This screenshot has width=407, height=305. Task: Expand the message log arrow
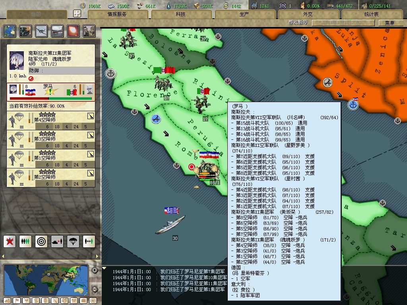click(104, 268)
